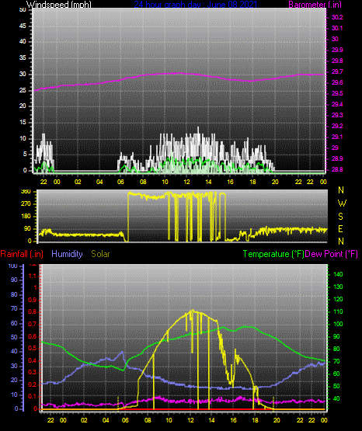Click the '24 hour graph day : June 08 2021' heading
Image resolution: width=362 pixels, height=431 pixels.
(196, 5)
